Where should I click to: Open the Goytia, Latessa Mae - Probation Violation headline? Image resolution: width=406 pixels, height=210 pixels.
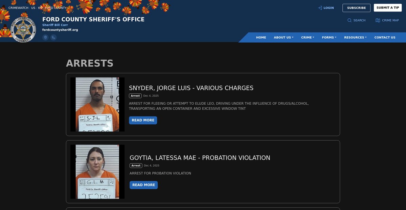click(x=200, y=158)
